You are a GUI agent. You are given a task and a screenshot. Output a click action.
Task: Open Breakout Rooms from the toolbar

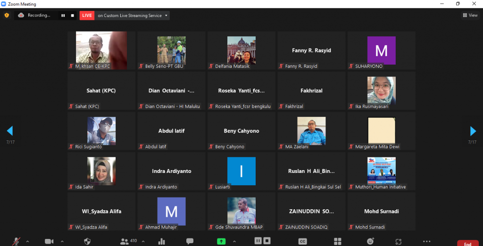point(338,241)
